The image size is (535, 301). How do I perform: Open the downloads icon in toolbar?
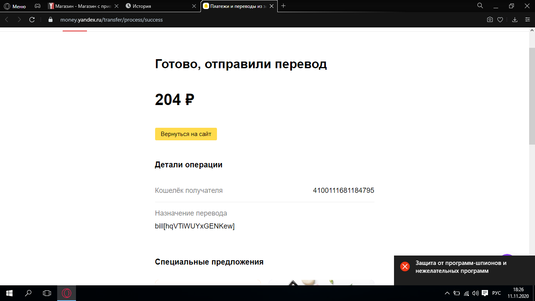(515, 20)
